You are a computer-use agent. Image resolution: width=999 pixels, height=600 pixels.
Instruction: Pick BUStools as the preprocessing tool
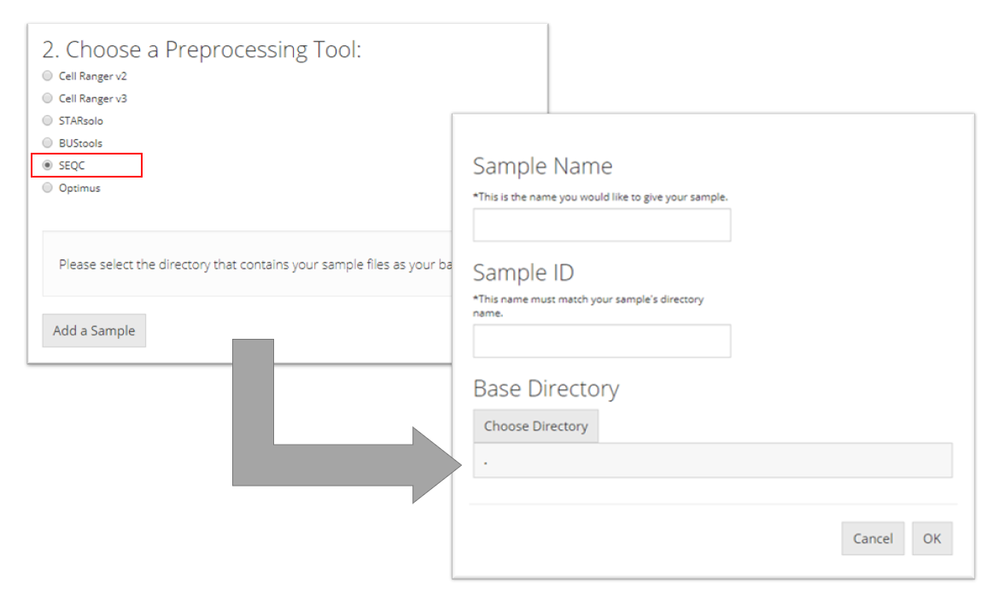pyautogui.click(x=48, y=143)
